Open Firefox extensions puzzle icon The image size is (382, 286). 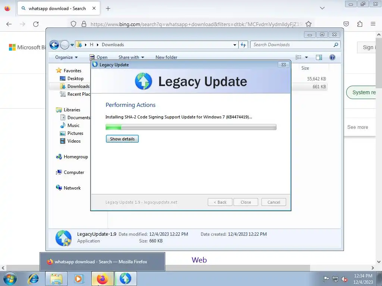coord(360,24)
